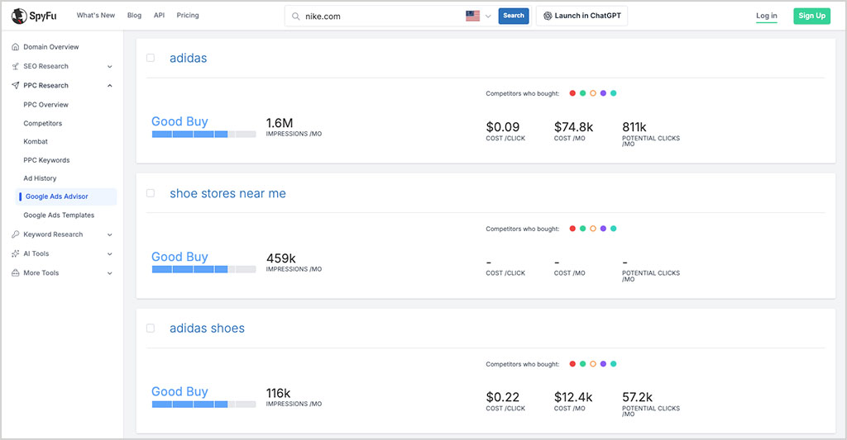Check the adidas keyword checkbox
Screen dimensions: 847x440
(151, 58)
